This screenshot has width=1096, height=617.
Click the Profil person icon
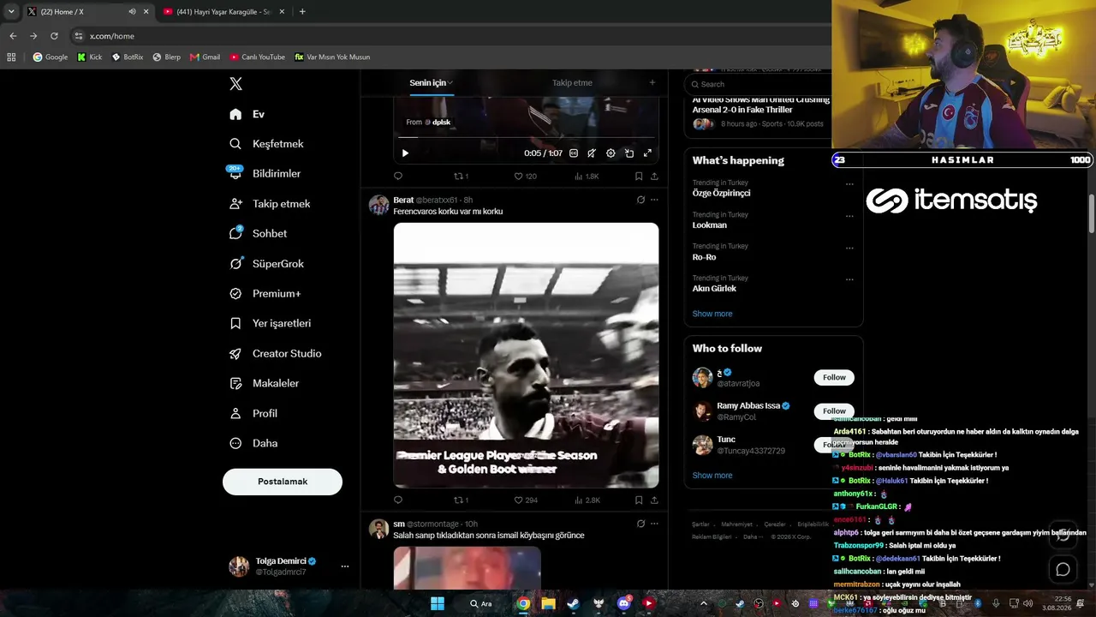tap(235, 414)
